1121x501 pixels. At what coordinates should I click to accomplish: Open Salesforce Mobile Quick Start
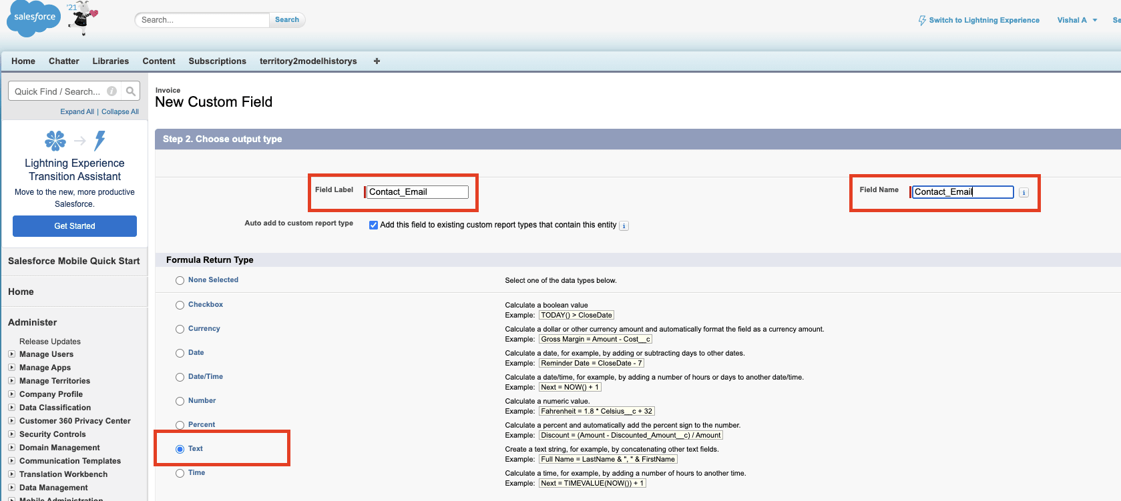74,261
